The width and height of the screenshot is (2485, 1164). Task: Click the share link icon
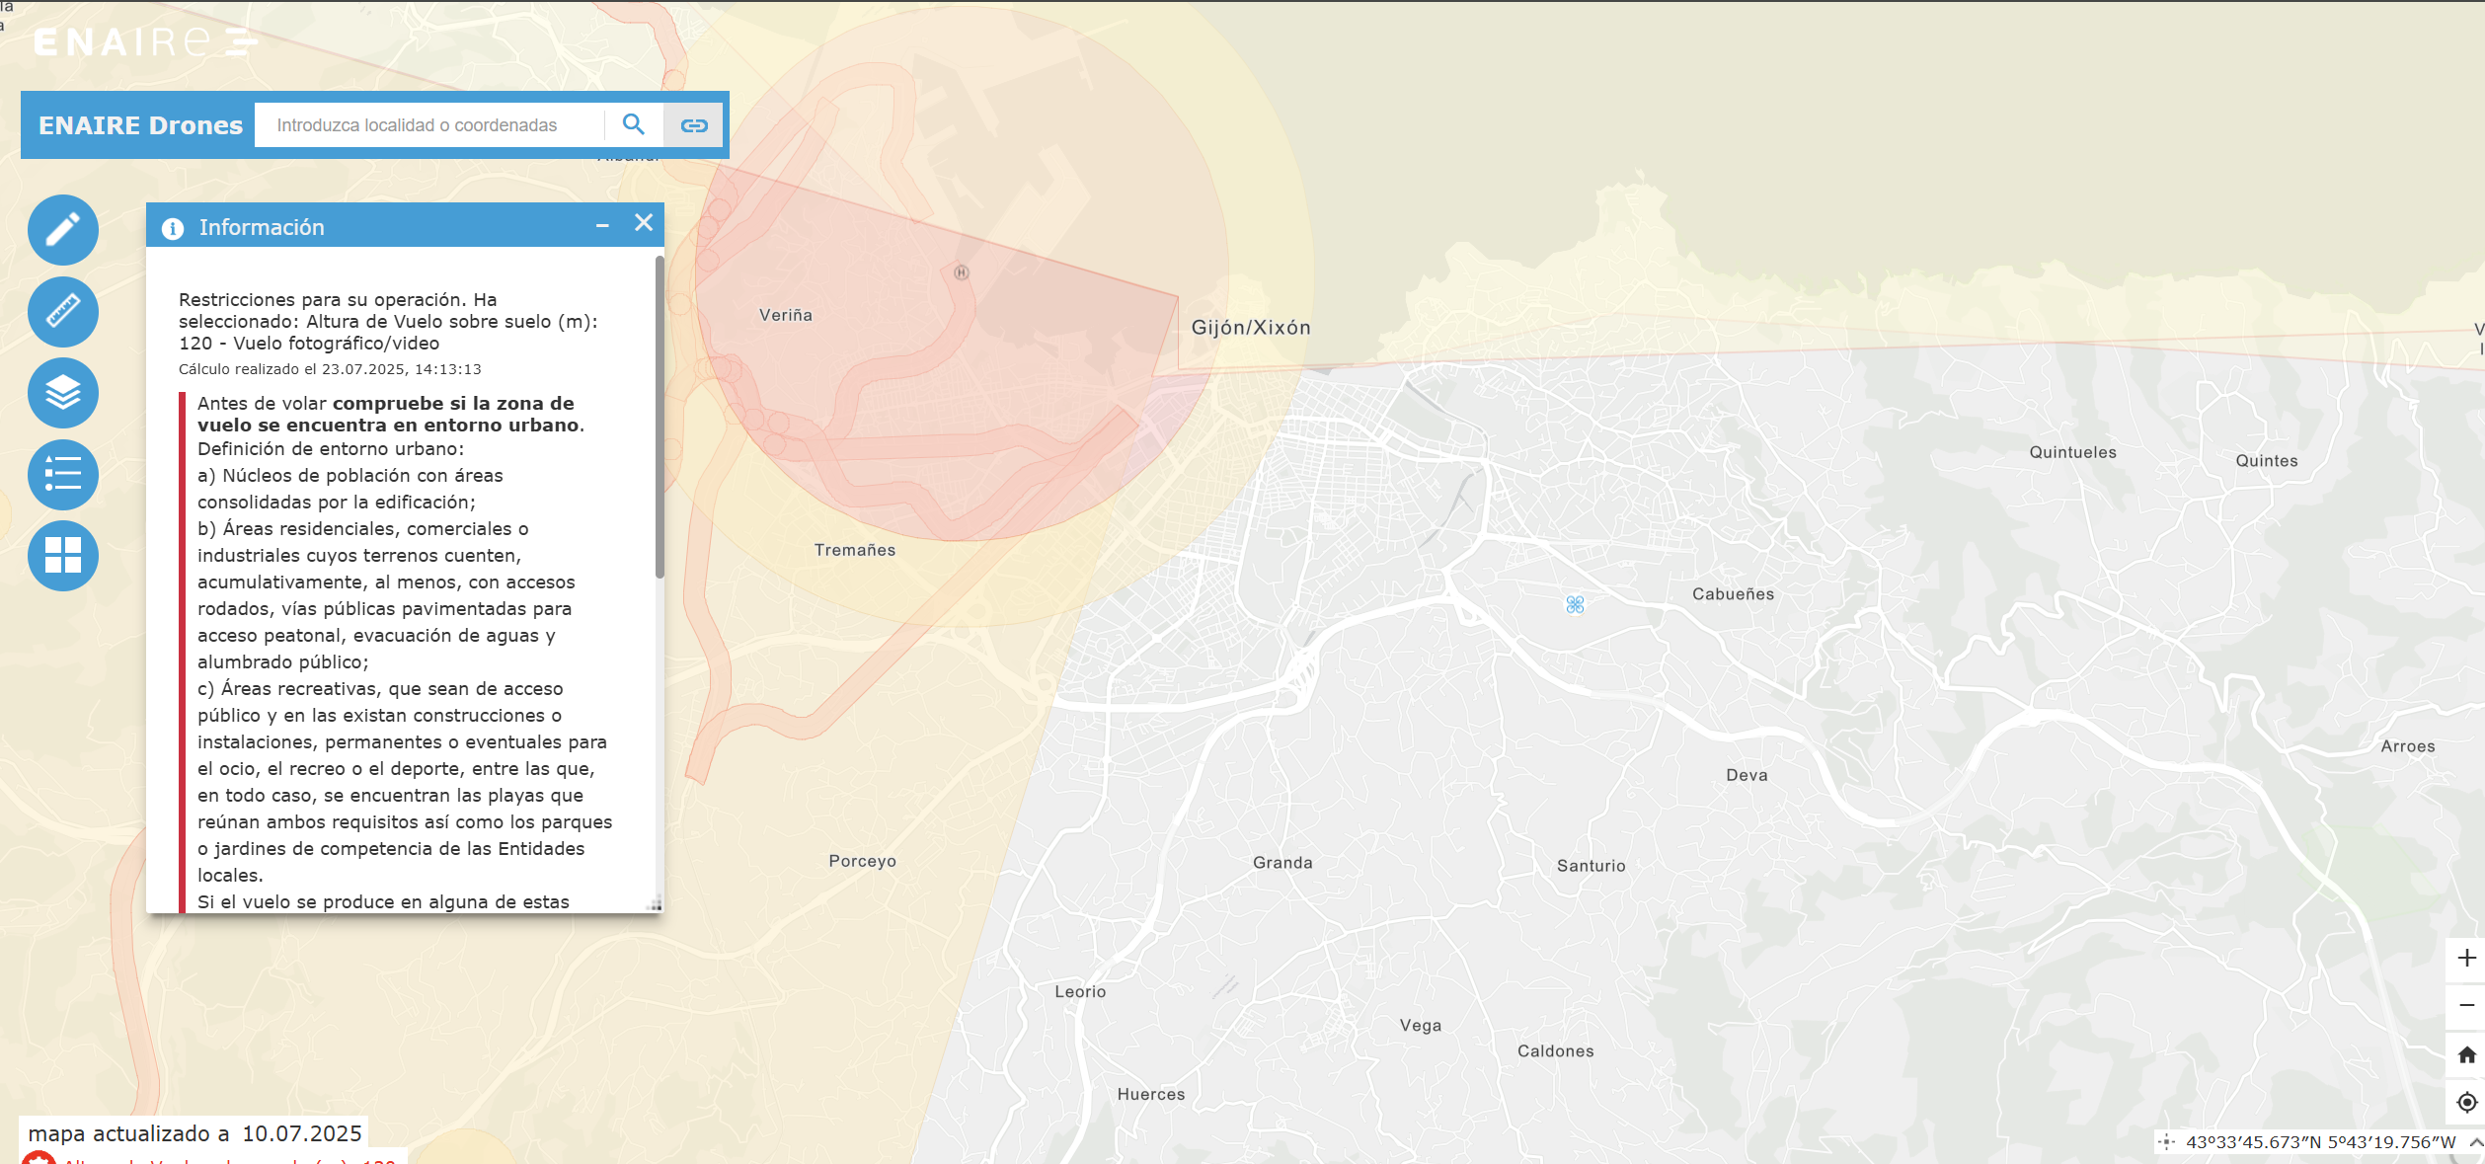(694, 125)
